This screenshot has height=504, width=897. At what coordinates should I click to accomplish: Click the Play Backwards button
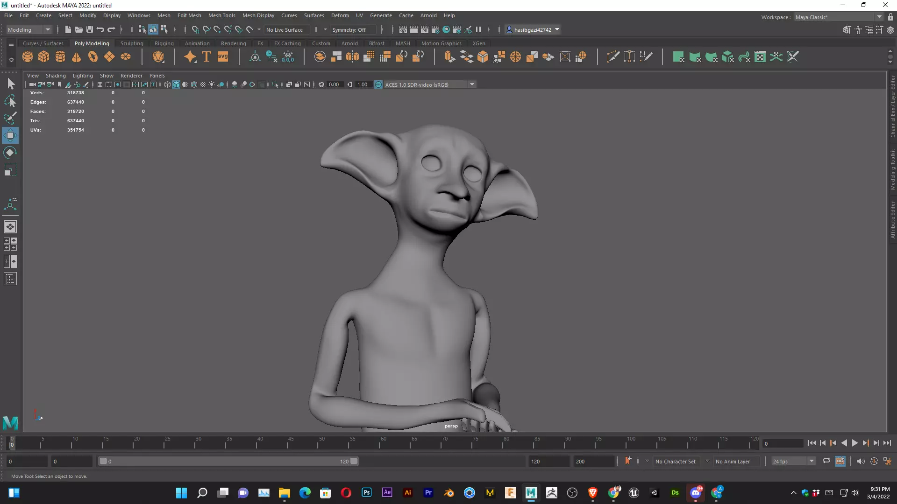tap(844, 443)
